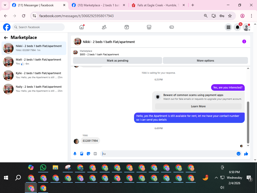Screen dimensions: 257x193
Task: Click Nikki's avatar beside her message
Action: pyautogui.click(x=76, y=141)
